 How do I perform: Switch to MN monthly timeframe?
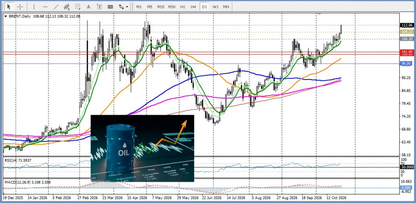pyautogui.click(x=226, y=7)
